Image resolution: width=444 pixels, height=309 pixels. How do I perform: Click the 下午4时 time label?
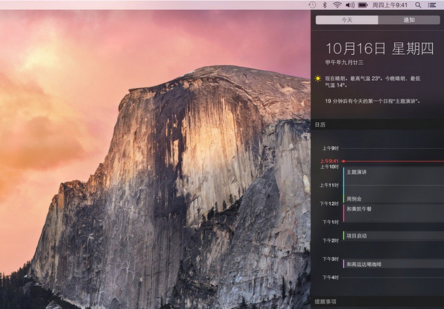pyautogui.click(x=330, y=277)
